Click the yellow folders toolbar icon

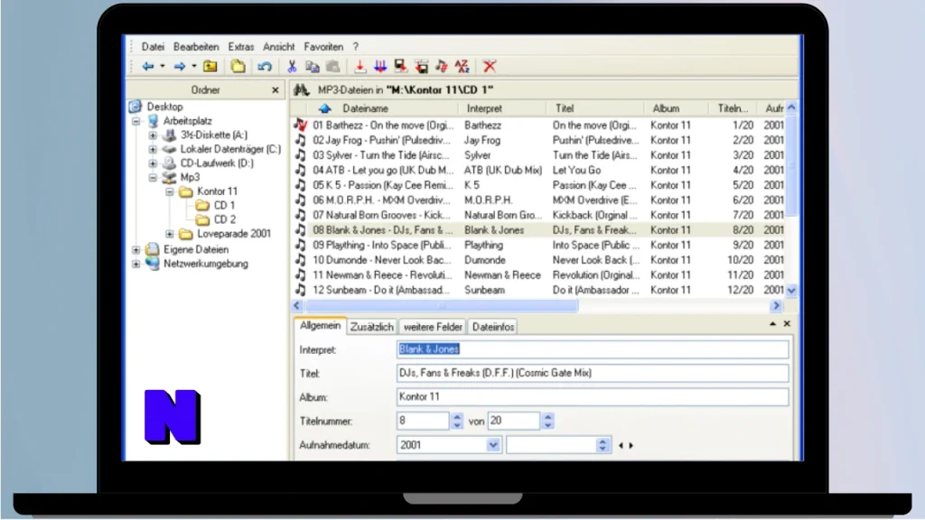point(238,66)
